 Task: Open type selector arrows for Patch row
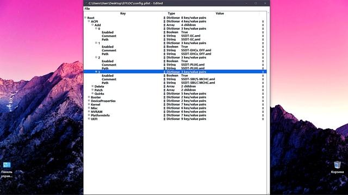[x=164, y=90]
